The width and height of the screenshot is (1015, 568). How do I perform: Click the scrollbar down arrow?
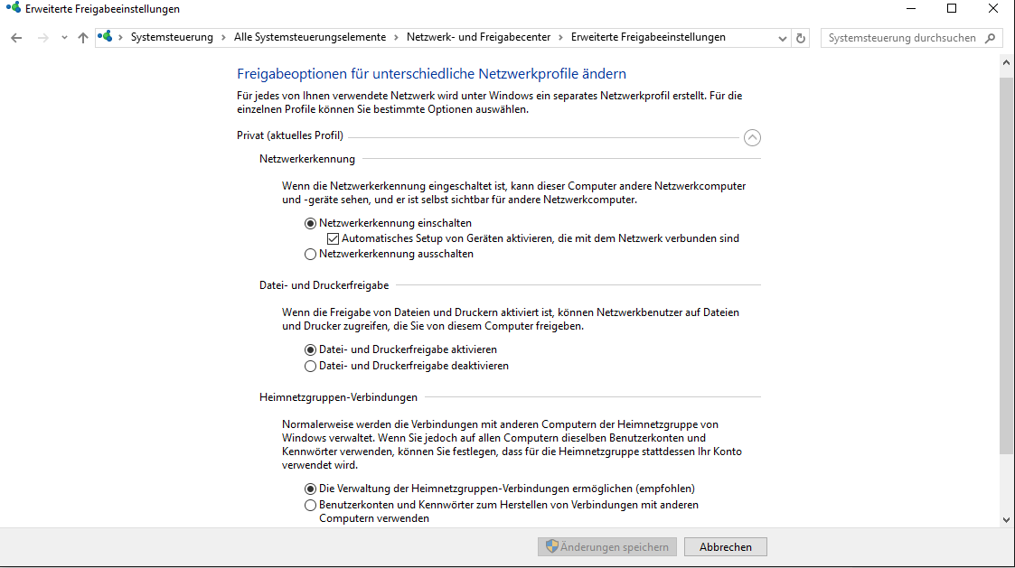pos(1006,519)
